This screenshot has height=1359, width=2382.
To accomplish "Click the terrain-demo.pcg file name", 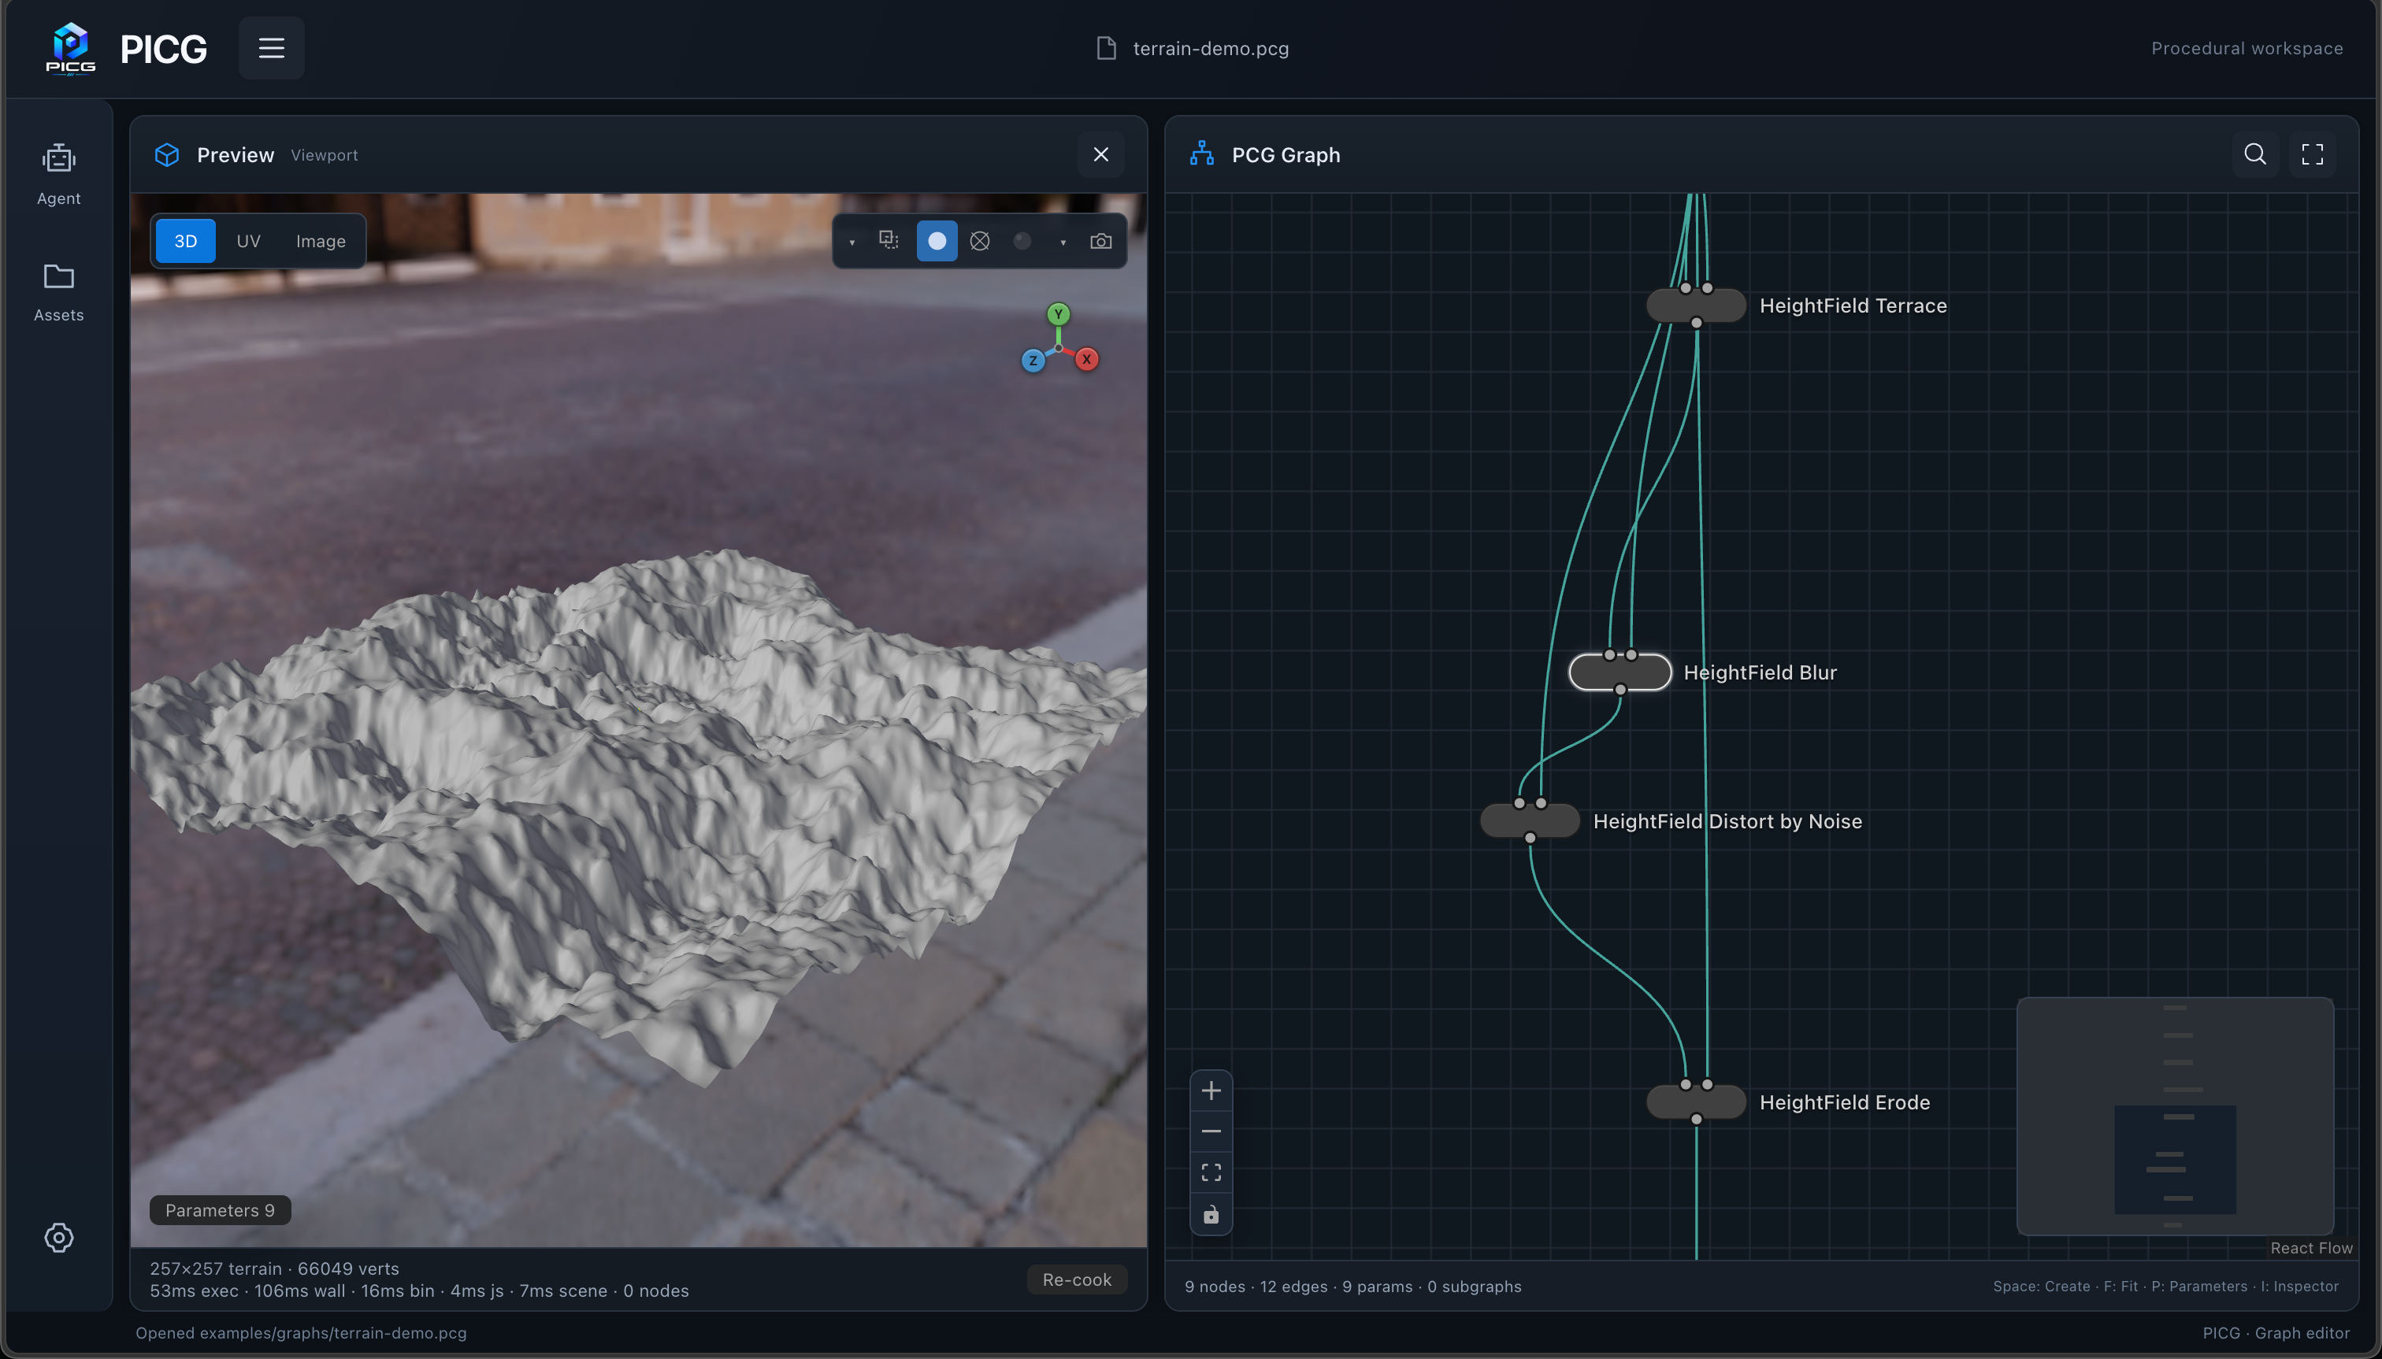I will coord(1211,49).
